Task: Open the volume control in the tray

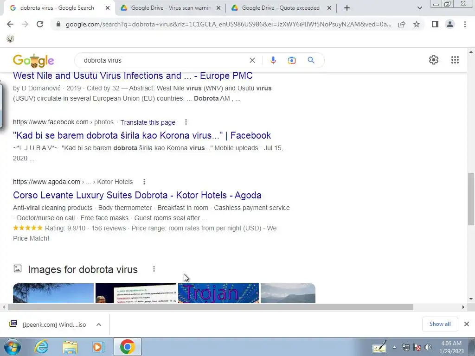Action: pyautogui.click(x=428, y=347)
